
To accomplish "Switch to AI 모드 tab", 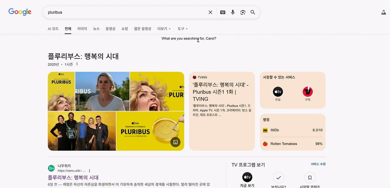I will tap(53, 29).
